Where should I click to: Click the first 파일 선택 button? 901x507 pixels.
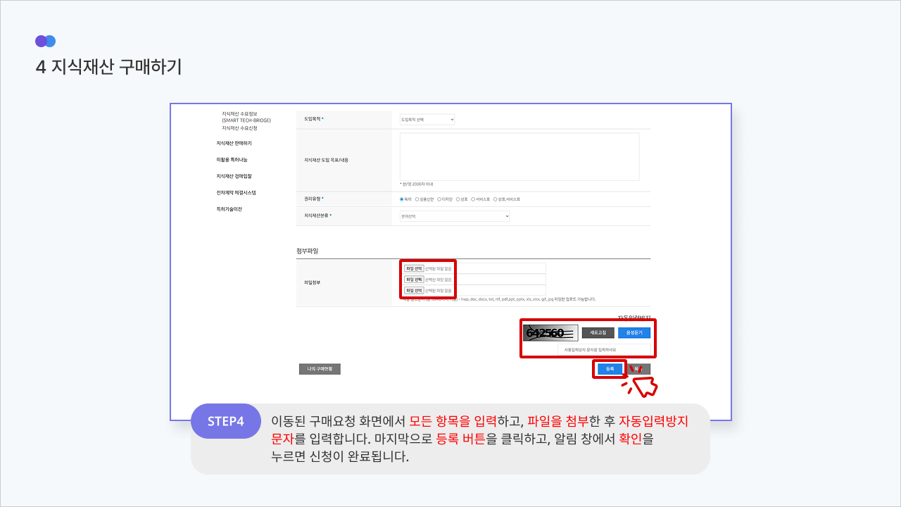pyautogui.click(x=414, y=268)
